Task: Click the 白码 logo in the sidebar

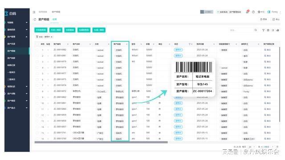Action: pos(10,14)
